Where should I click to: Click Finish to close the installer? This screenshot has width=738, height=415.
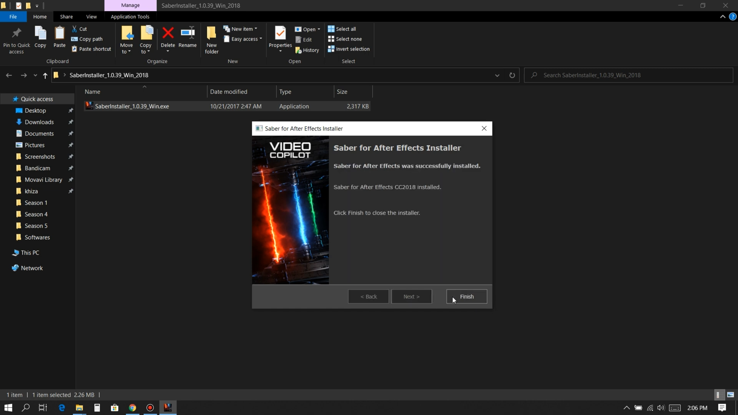pos(467,297)
